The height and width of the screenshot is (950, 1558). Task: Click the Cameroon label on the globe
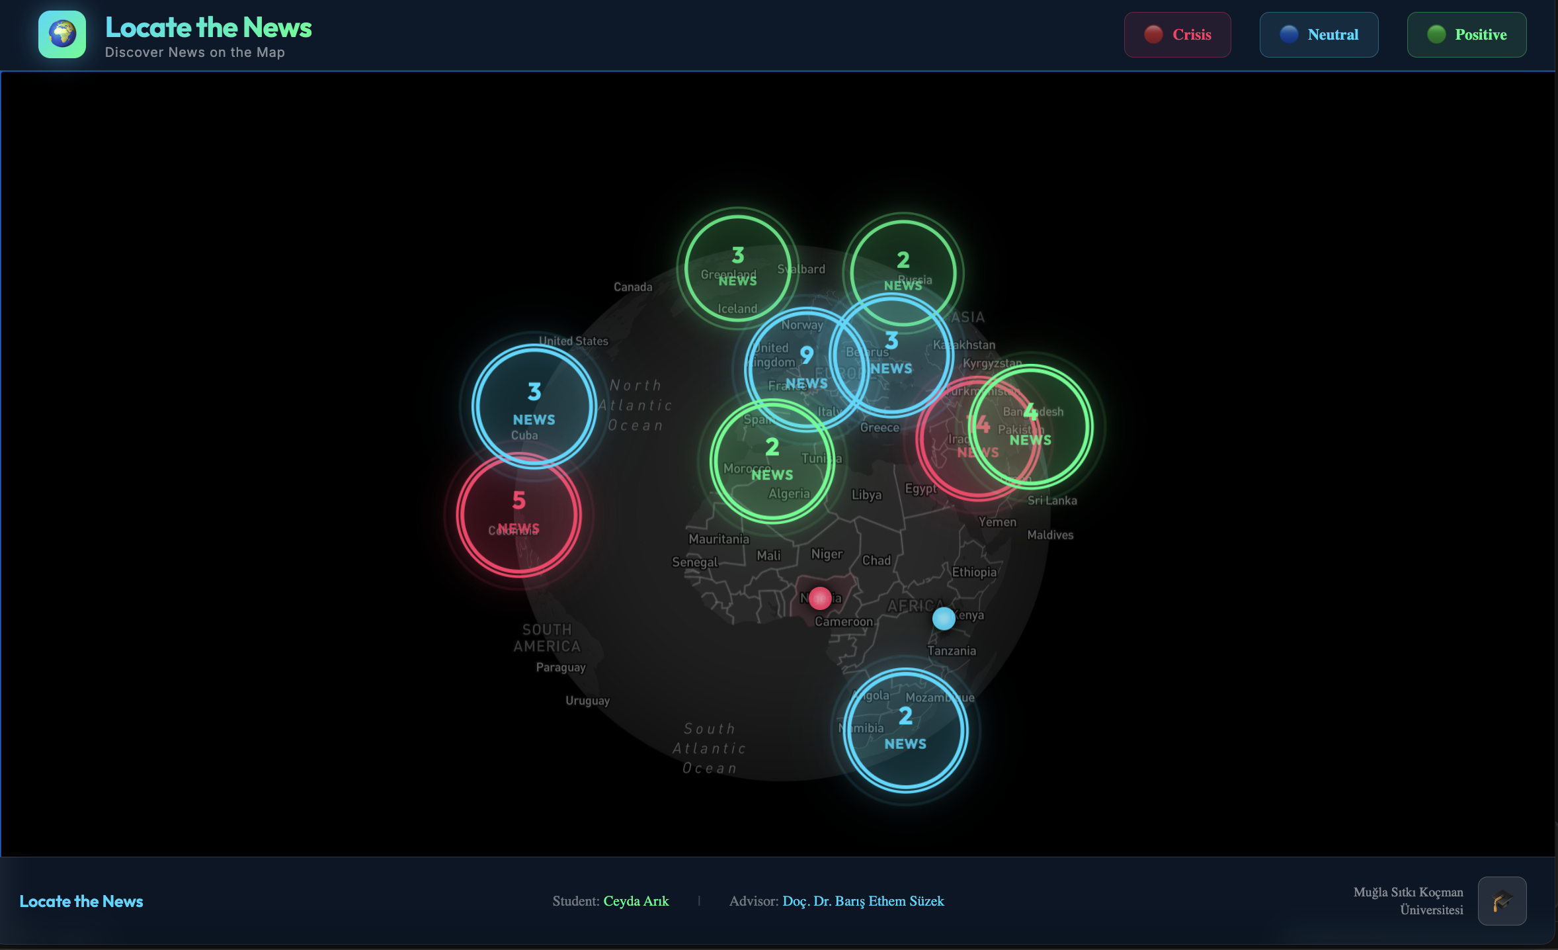[844, 622]
